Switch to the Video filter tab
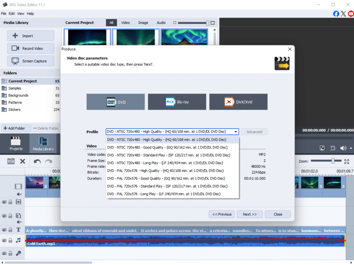Viewport: 354px width, 265px height. point(125,22)
